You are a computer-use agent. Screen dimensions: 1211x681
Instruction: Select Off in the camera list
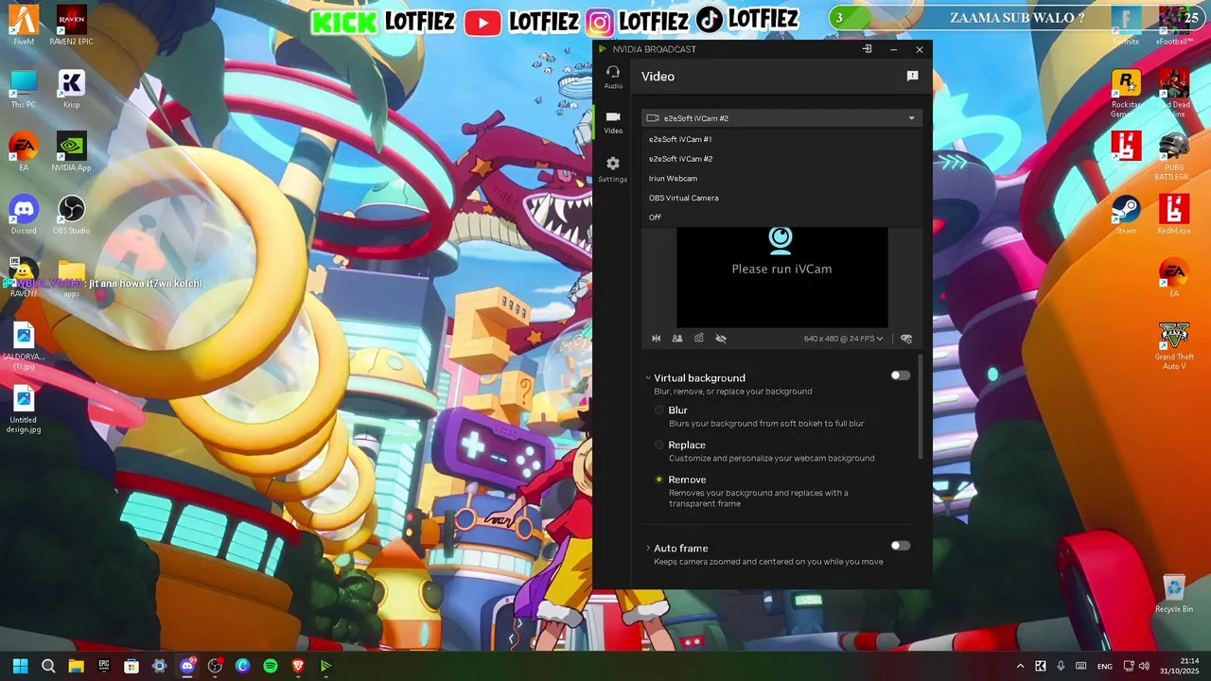(x=781, y=218)
